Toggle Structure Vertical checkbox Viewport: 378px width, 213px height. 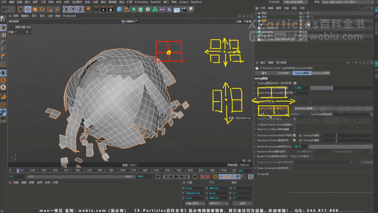click(x=294, y=140)
